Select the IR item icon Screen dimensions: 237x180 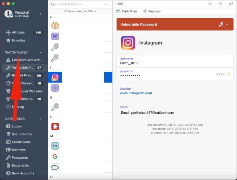pos(55,88)
